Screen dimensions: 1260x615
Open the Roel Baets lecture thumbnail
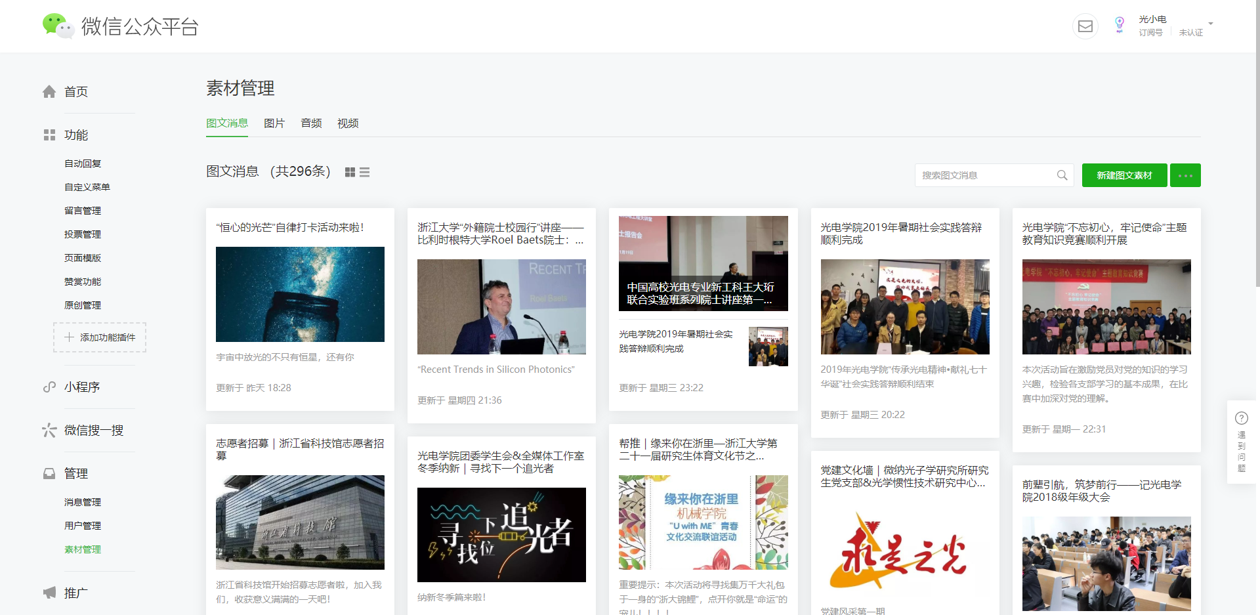pyautogui.click(x=501, y=307)
